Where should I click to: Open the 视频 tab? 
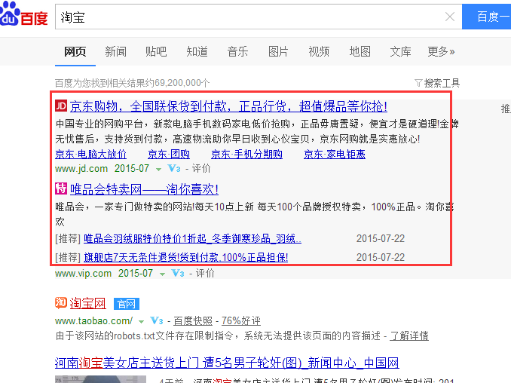point(319,51)
